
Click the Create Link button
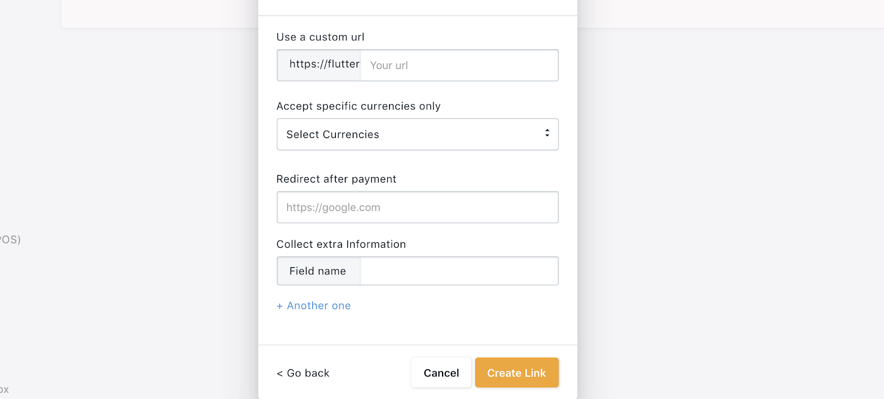[x=516, y=373]
